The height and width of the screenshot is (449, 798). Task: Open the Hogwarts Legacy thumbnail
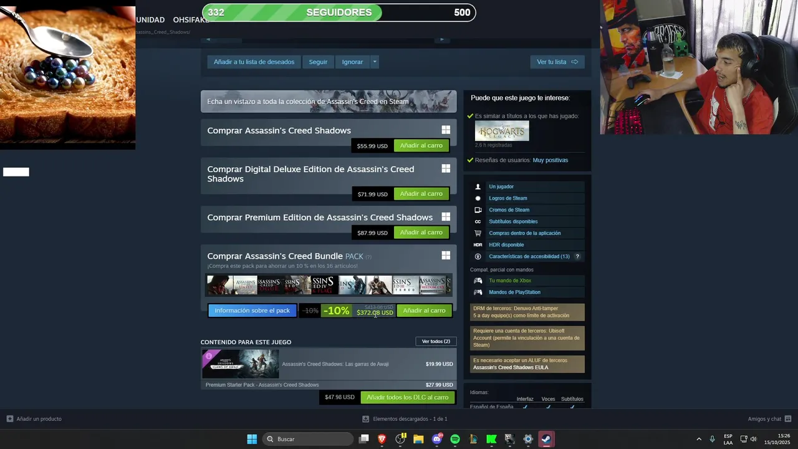[x=502, y=131]
